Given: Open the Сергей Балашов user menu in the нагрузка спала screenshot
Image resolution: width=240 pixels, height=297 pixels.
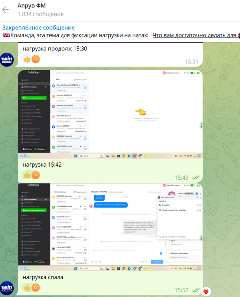Looking at the screenshot, I should click(172, 185).
